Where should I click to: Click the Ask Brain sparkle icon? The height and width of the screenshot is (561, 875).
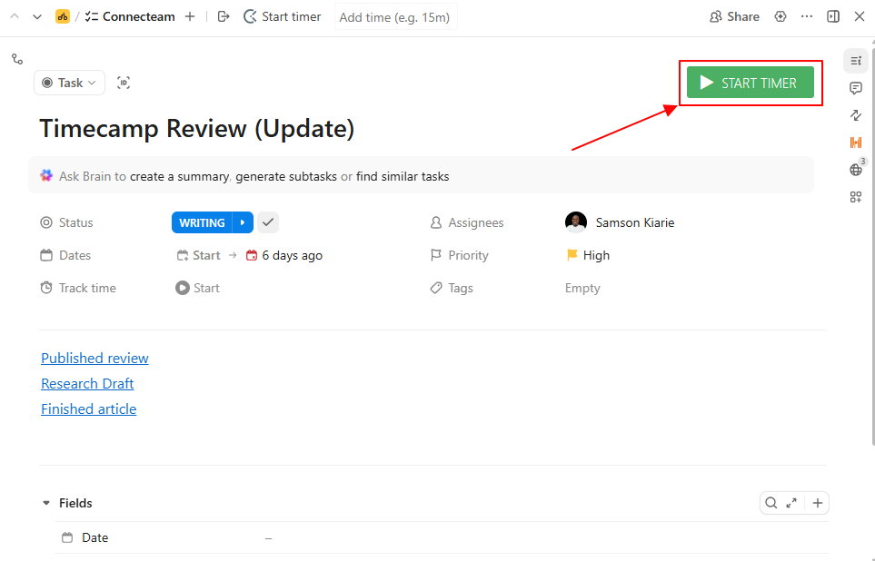click(46, 176)
